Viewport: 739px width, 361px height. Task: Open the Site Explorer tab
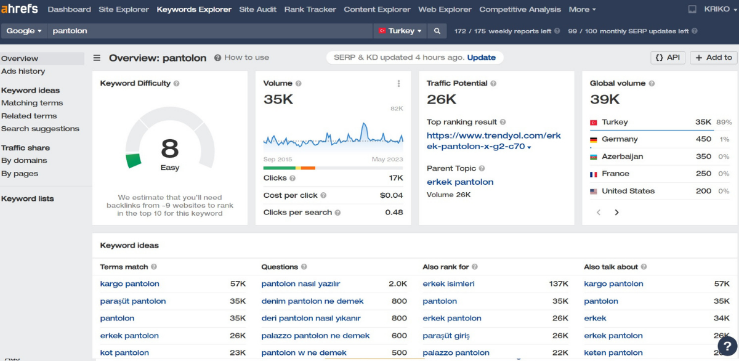pyautogui.click(x=124, y=9)
